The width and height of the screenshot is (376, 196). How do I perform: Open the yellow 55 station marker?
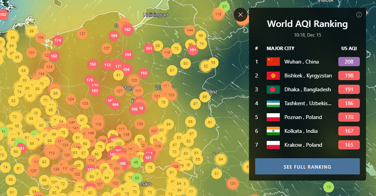(x=213, y=63)
